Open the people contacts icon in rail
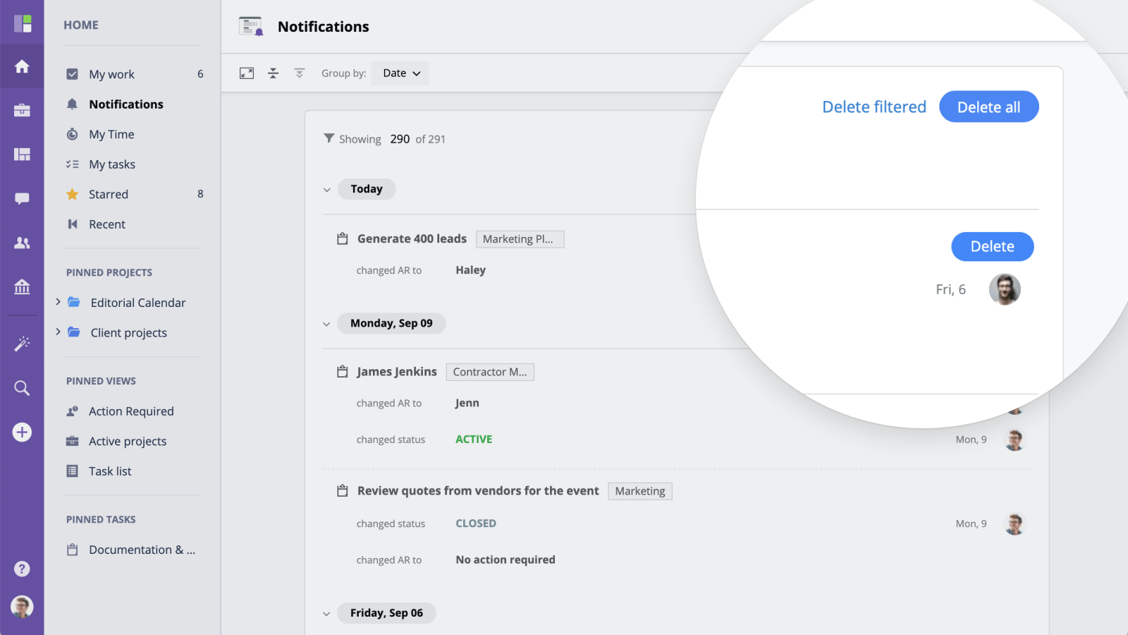Image resolution: width=1128 pixels, height=635 pixels. click(22, 243)
